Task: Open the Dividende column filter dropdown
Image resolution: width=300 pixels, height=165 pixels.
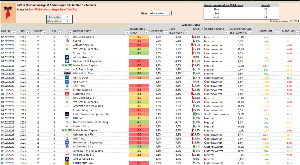Action: (x=166, y=32)
